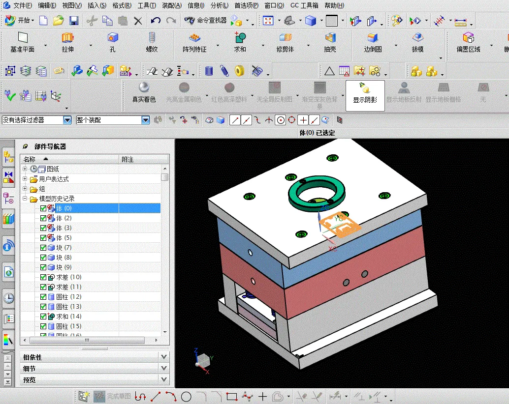
Task: Uncheck the 体 (2) feature checkbox
Action: [x=43, y=218]
